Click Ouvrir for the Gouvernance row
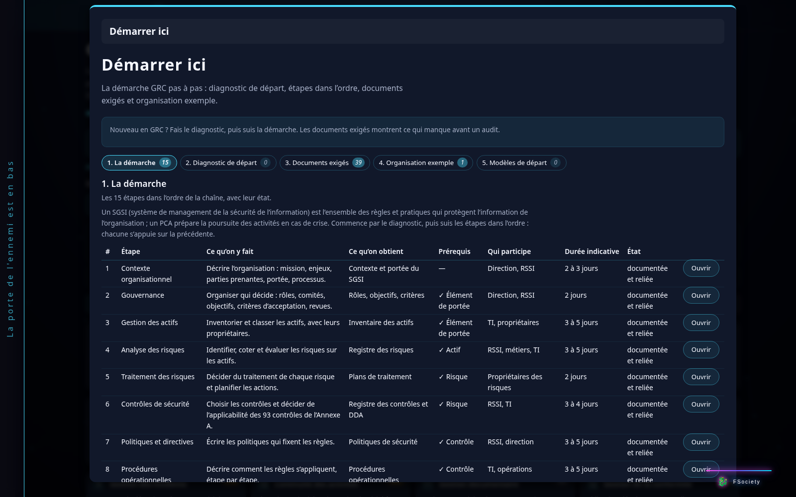Image resolution: width=796 pixels, height=497 pixels. click(x=701, y=295)
